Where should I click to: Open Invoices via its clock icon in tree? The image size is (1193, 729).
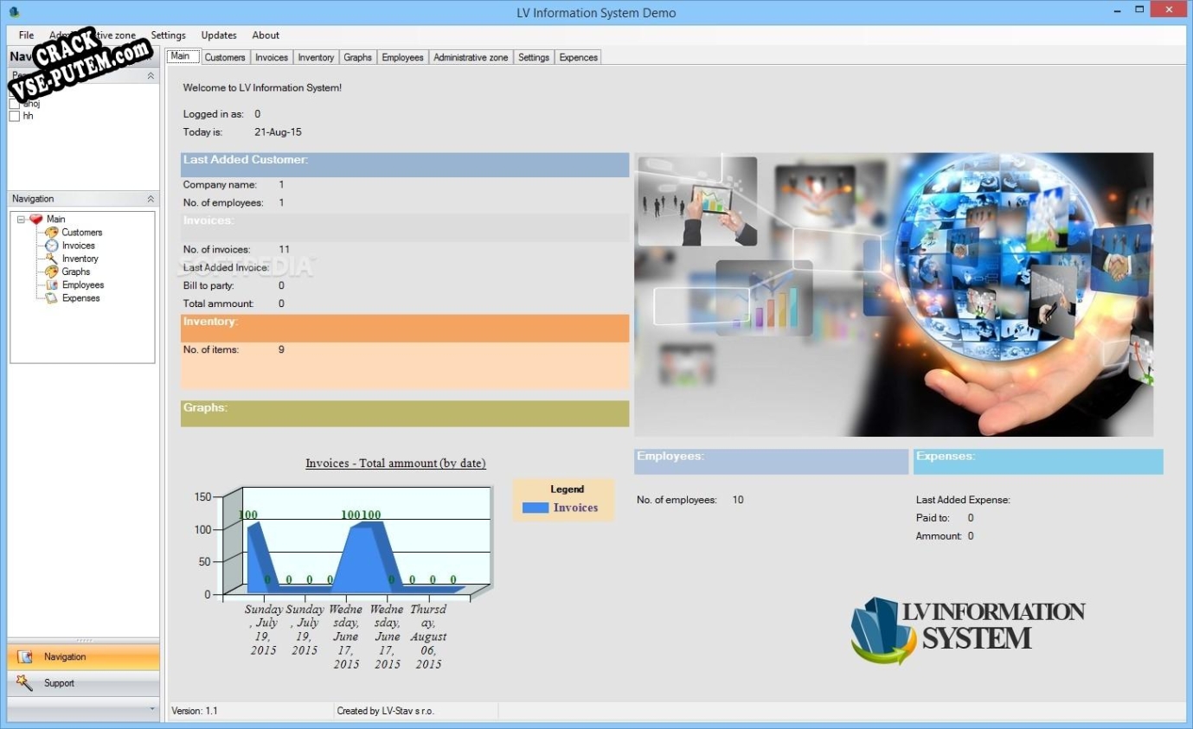tap(52, 246)
